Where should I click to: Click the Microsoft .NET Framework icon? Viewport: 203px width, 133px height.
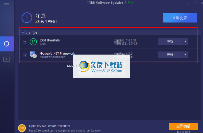click(33, 55)
